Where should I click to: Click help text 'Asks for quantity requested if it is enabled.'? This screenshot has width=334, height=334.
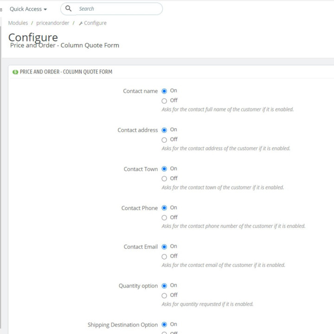207,304
